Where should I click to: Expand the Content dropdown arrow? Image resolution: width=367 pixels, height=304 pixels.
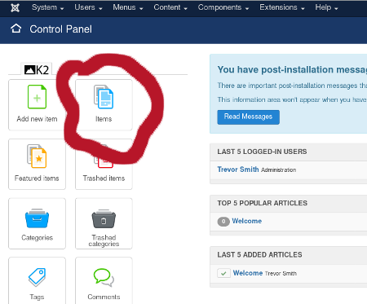[x=186, y=9]
